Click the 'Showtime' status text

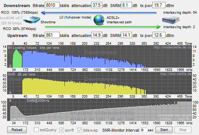tap(48, 22)
